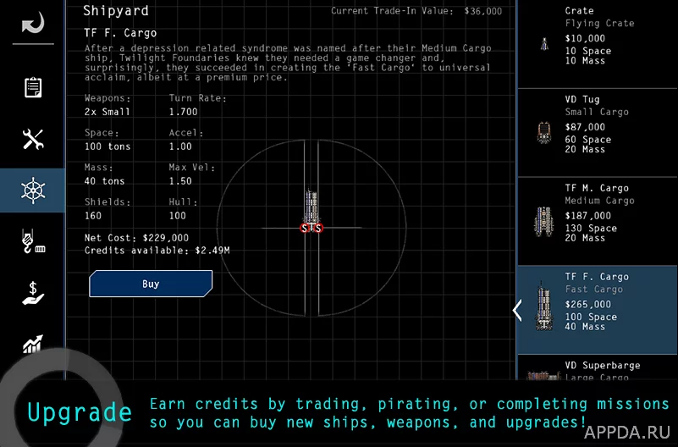Click the TF F. Cargo ship thumbnail in list
The height and width of the screenshot is (447, 678).
[543, 306]
